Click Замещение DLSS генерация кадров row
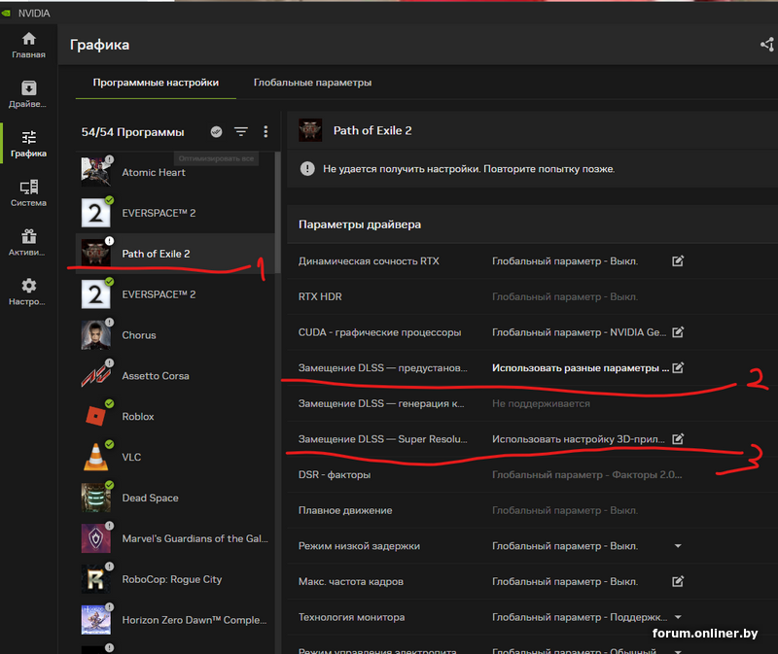This screenshot has width=778, height=654. [532, 403]
